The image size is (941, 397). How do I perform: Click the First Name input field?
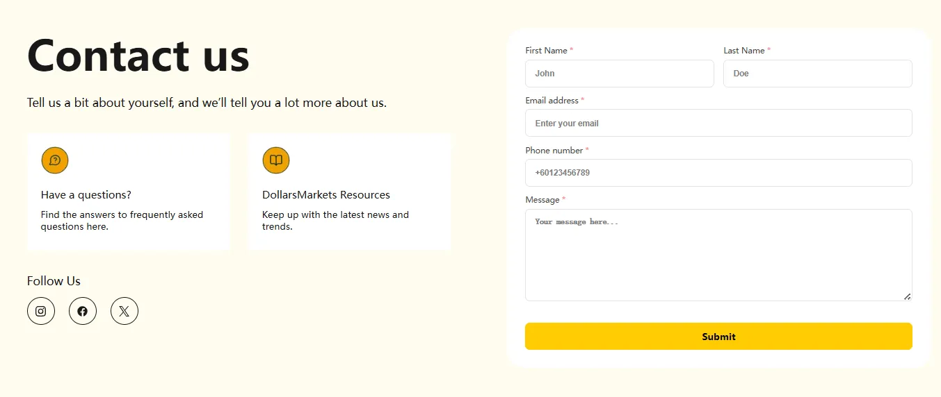pos(619,74)
